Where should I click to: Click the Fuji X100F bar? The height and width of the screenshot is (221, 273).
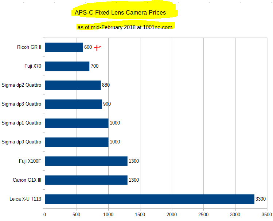click(86, 161)
